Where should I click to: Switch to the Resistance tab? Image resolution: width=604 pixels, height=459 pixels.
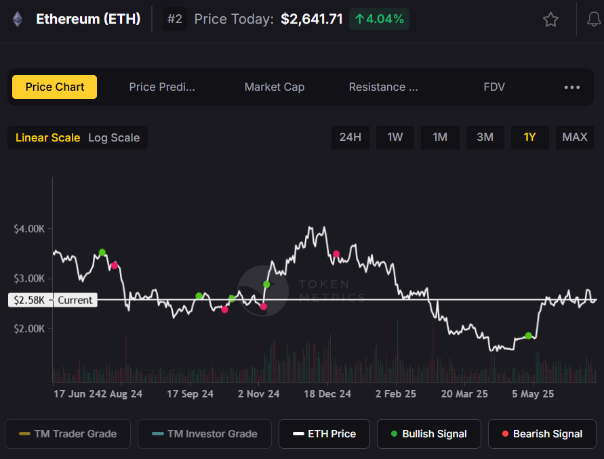pos(383,87)
